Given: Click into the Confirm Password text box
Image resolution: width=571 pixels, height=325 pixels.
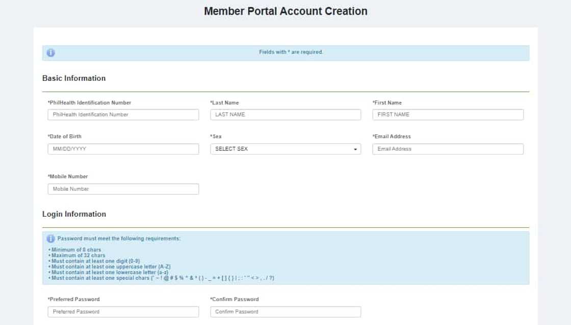Looking at the screenshot, I should tap(285, 312).
